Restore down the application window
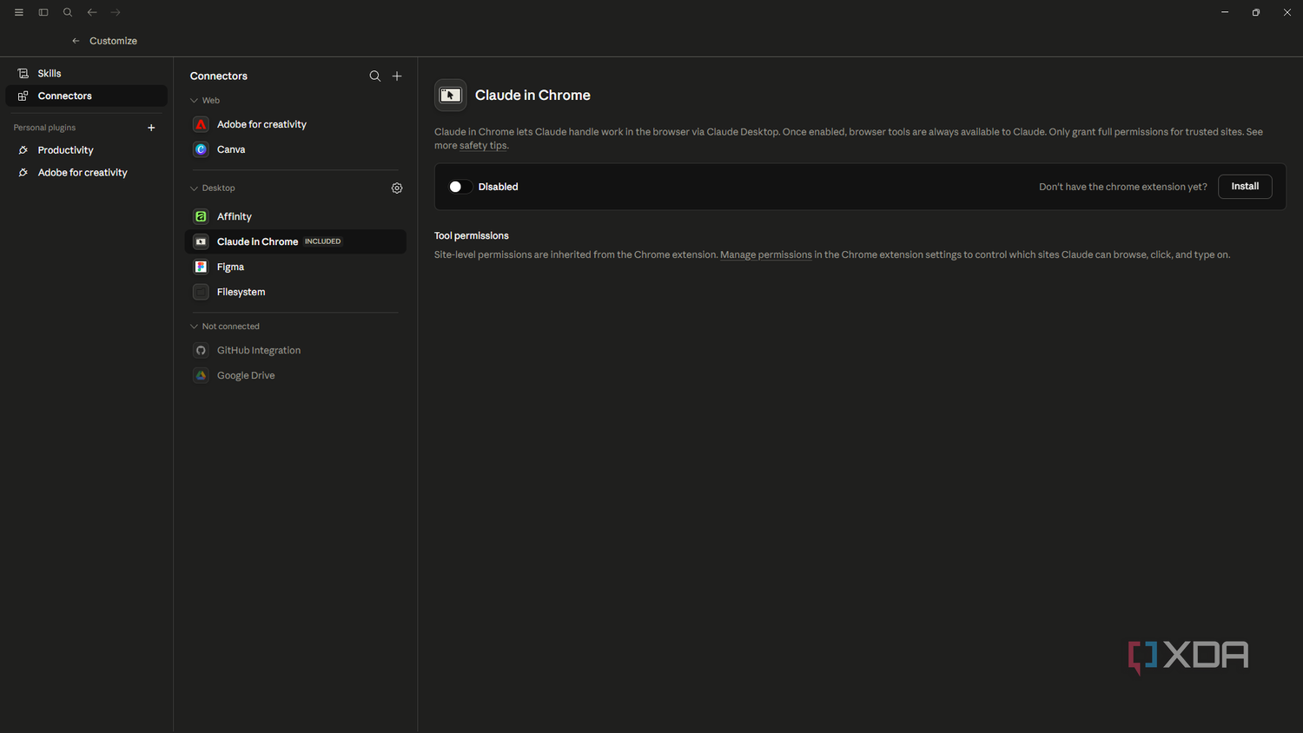 1256,12
